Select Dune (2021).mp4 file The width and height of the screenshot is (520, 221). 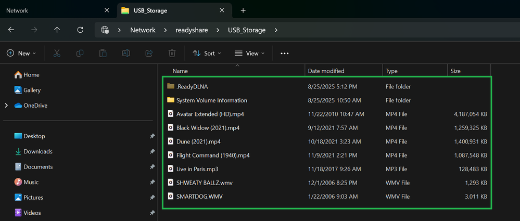[327, 141]
